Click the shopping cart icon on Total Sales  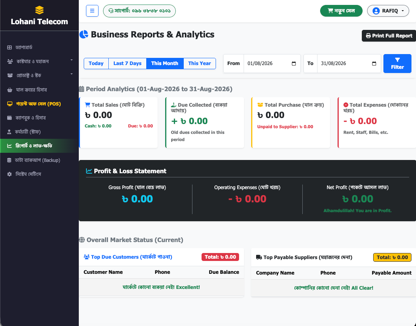point(87,105)
